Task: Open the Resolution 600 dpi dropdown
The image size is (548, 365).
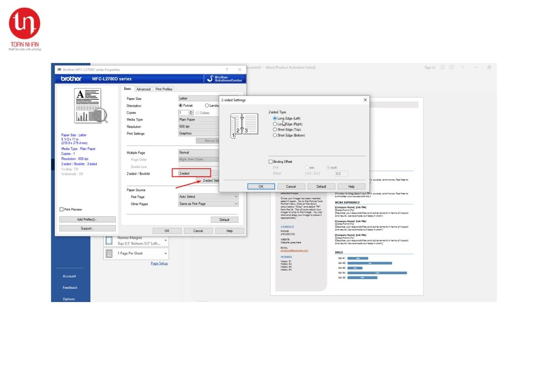Action: [x=199, y=126]
